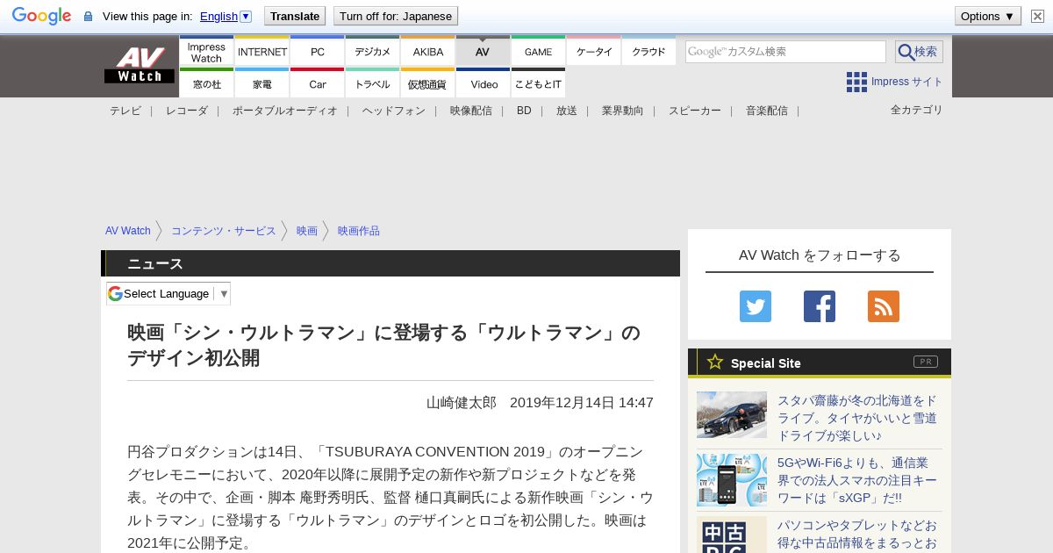Select the AV tab
This screenshot has height=553, width=1053.
483,52
